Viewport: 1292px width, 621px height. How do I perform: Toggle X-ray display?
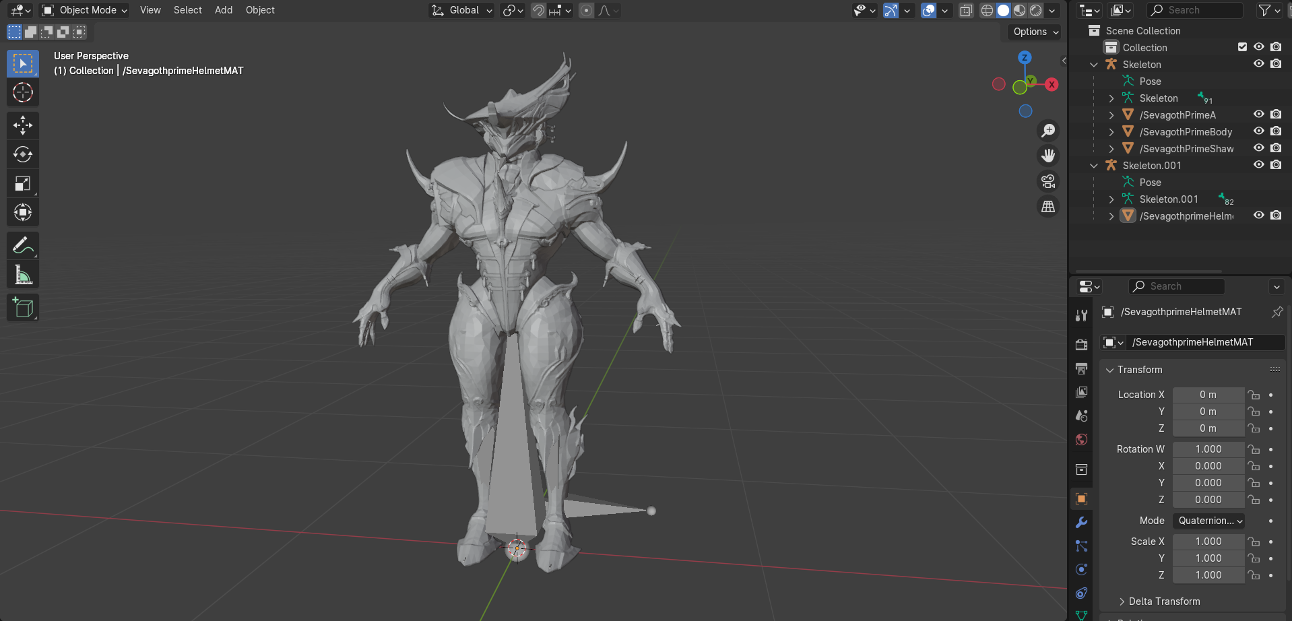[x=966, y=10]
